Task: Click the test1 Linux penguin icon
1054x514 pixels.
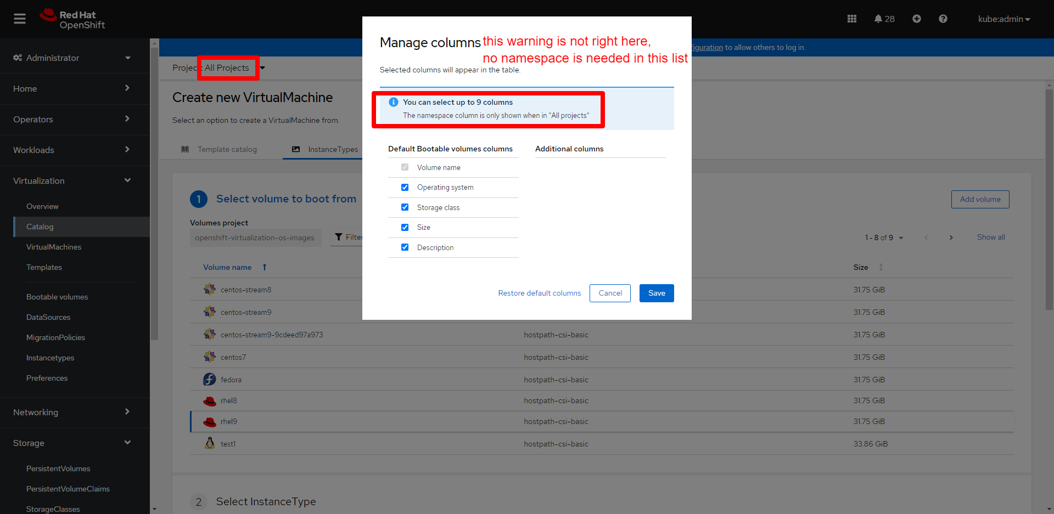Action: coord(210,443)
